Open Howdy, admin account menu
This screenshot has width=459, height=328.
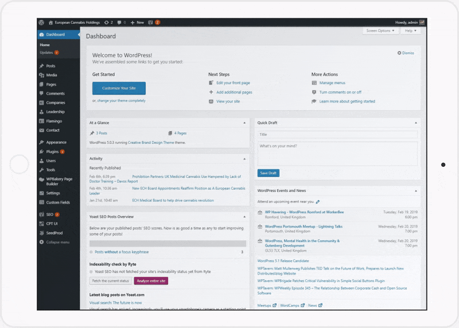point(410,22)
